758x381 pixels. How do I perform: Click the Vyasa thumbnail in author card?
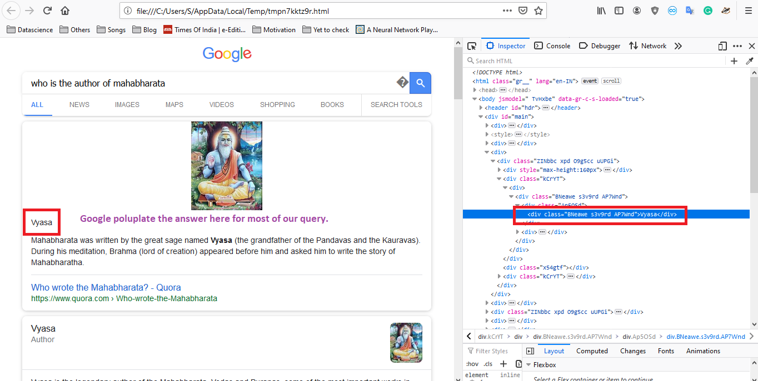(x=406, y=343)
